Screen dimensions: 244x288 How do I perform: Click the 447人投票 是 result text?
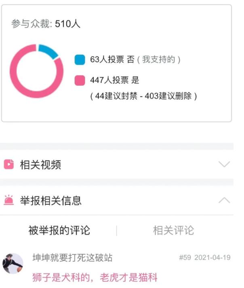click(114, 80)
